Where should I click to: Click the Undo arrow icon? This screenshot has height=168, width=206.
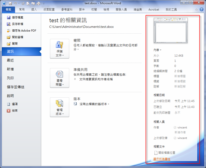16,3
